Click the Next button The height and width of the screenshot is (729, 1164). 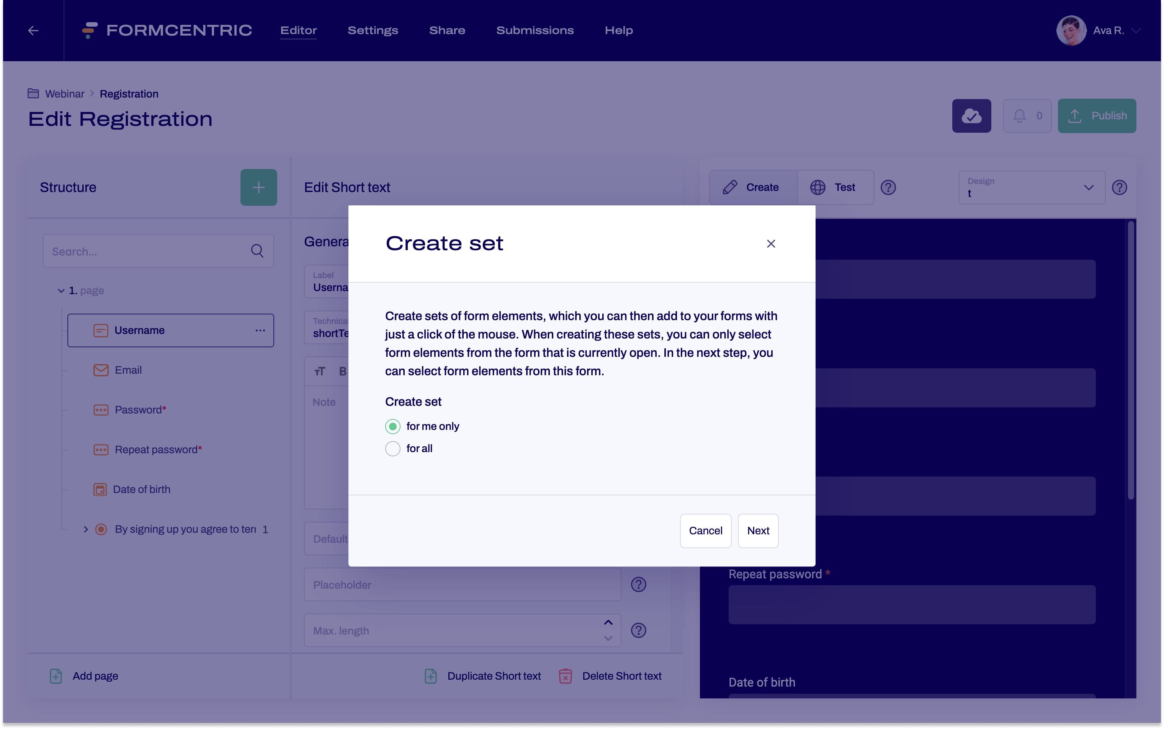click(x=757, y=530)
